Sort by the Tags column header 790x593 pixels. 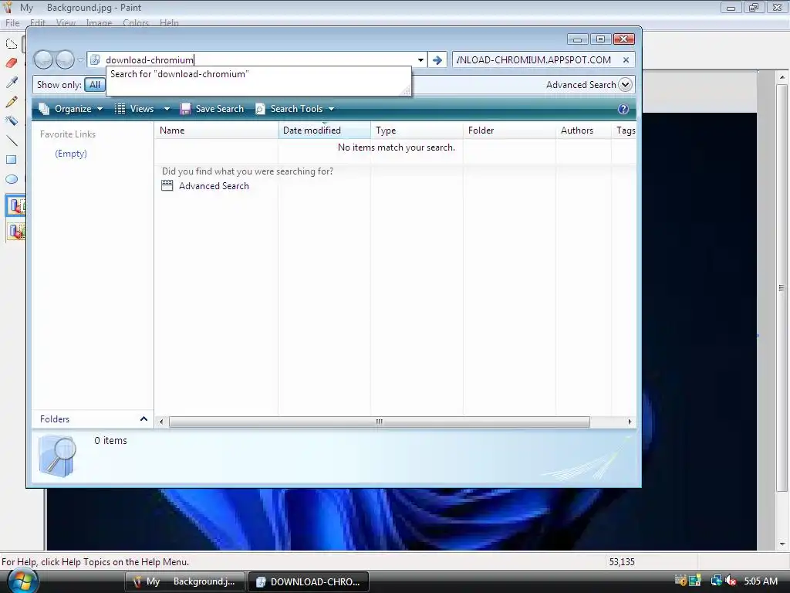coord(625,130)
